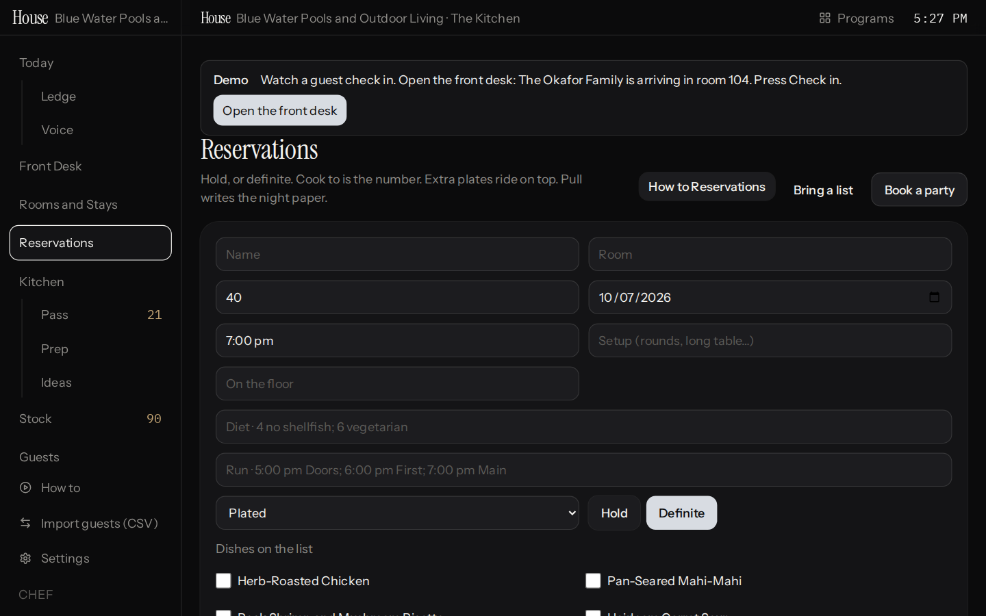
Task: Click the Name input field
Action: pyautogui.click(x=397, y=254)
